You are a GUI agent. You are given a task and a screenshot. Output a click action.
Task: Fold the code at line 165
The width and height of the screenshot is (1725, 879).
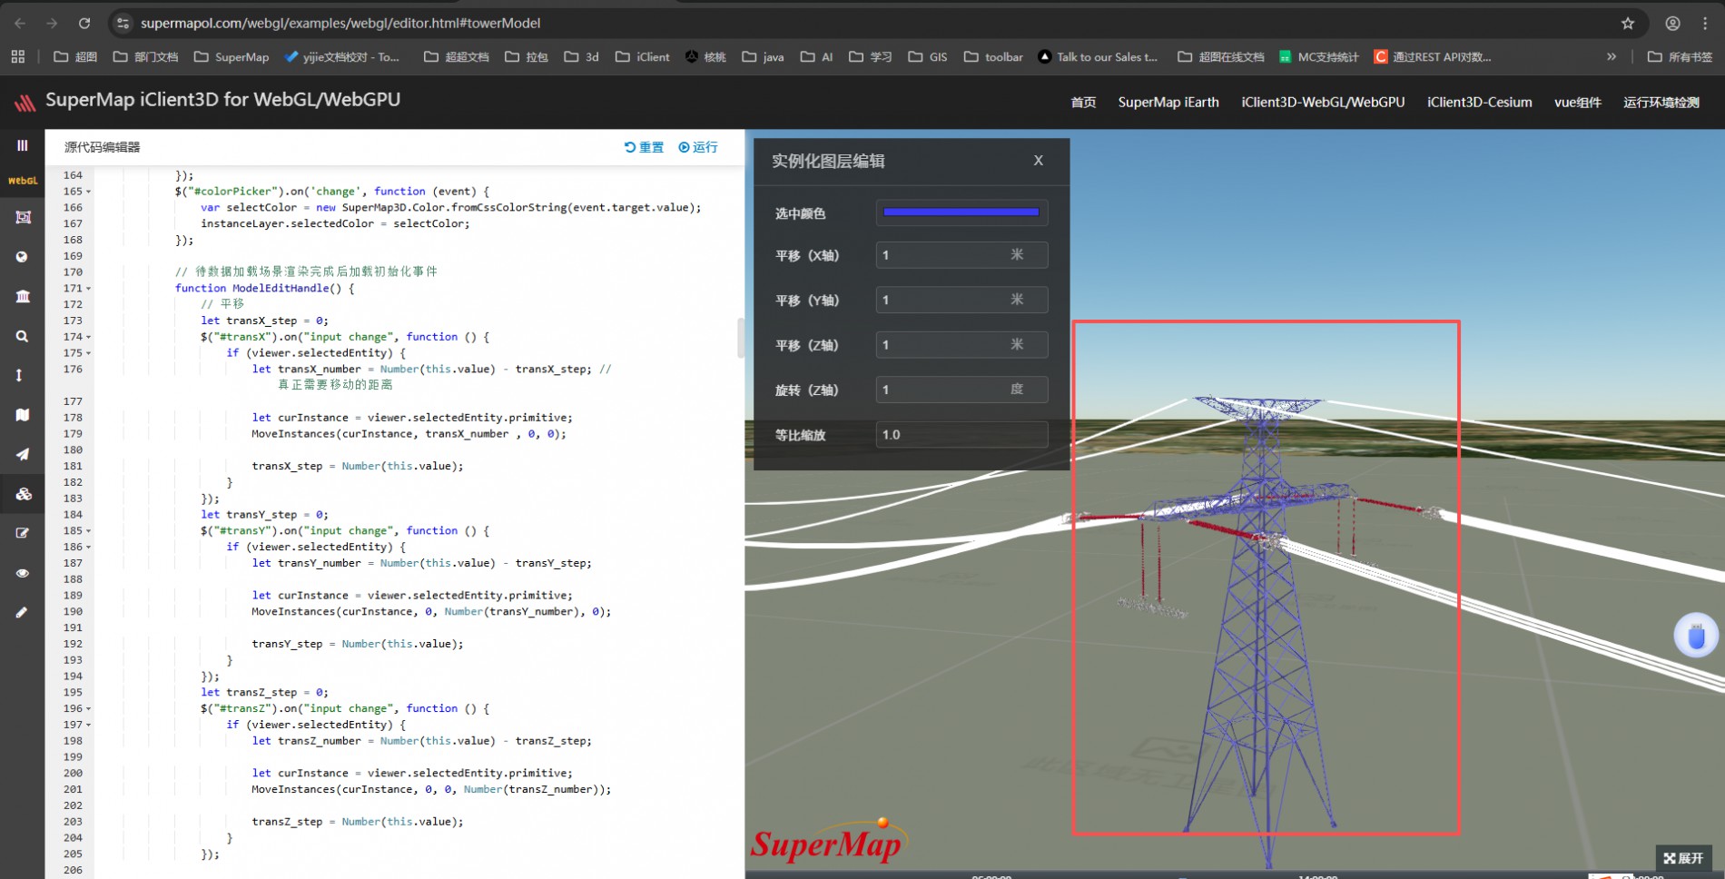pyautogui.click(x=88, y=192)
